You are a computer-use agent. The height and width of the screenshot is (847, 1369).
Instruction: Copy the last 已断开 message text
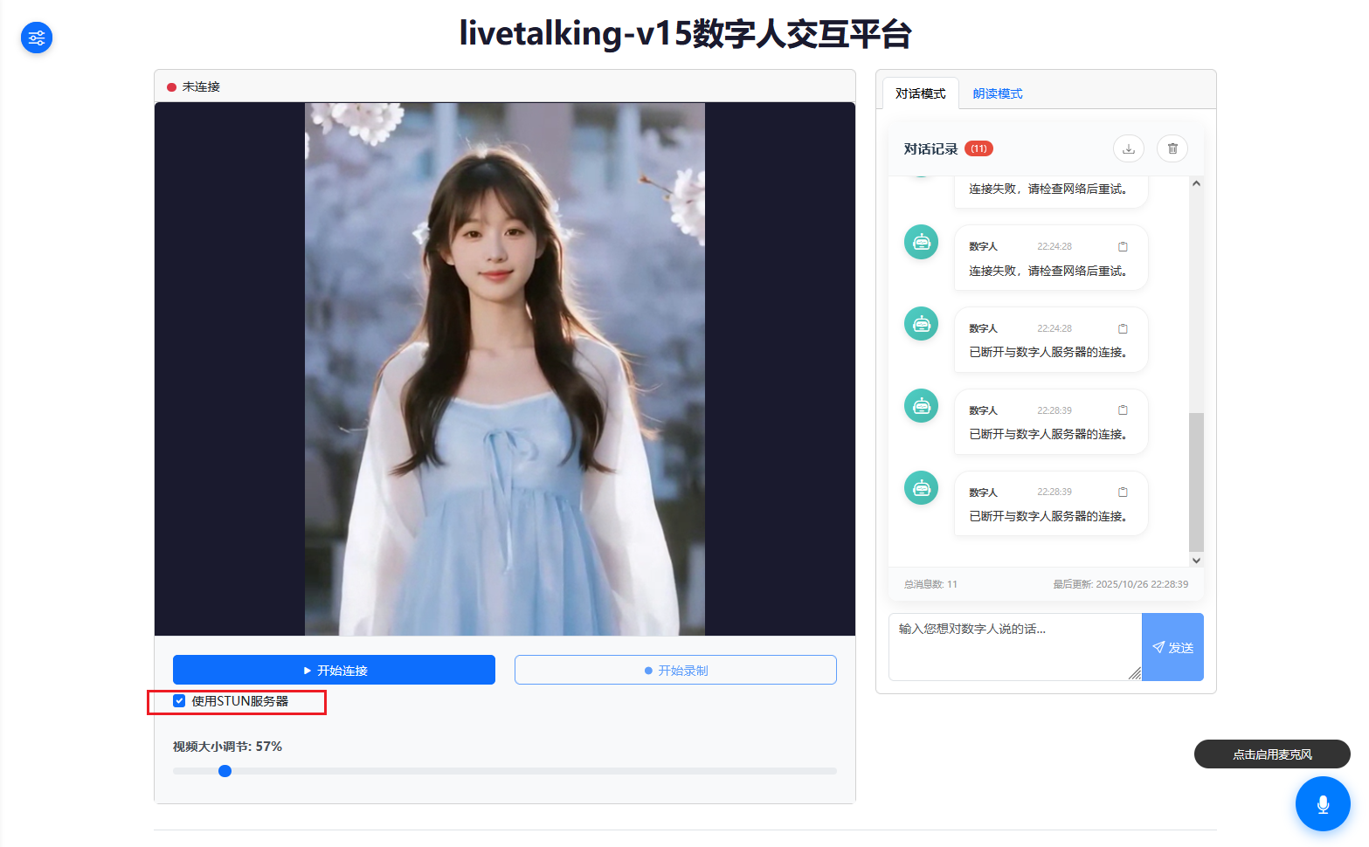1123,492
